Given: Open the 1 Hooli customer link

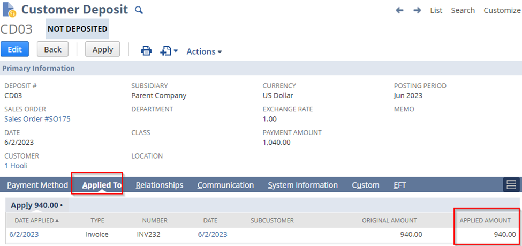Looking at the screenshot, I should 16,166.
